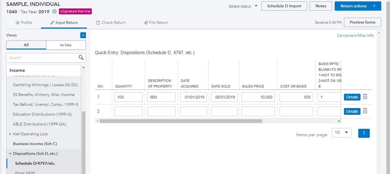
Task: Click the search magnifier icon in Views
Action: 81,58
